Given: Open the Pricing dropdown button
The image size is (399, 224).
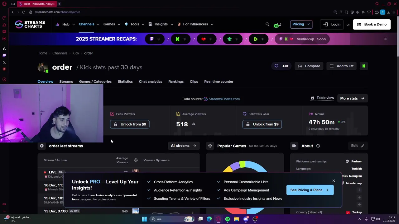Looking at the screenshot, I should 301,24.
